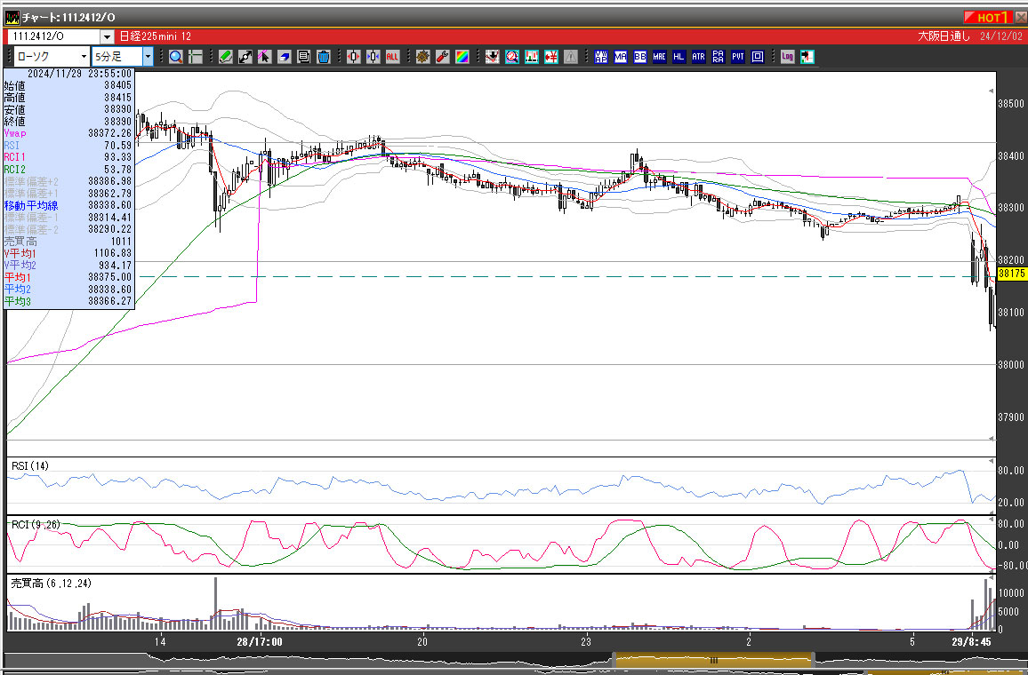Click the blue trash delete icon

[323, 57]
